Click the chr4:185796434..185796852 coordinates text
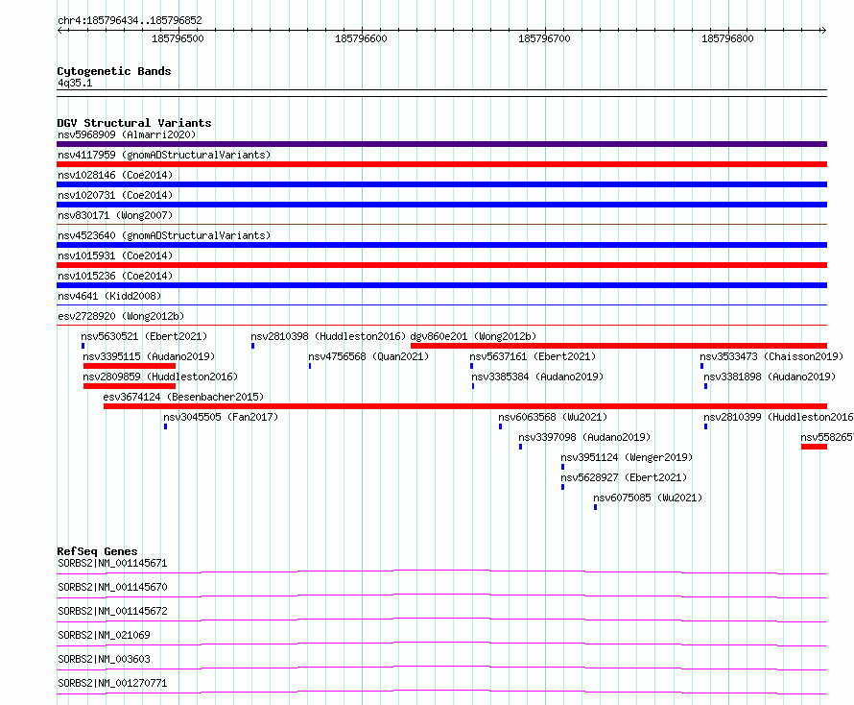This screenshot has width=854, height=705. pos(130,20)
